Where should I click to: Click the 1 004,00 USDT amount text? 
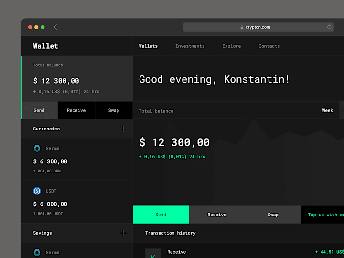click(48, 214)
